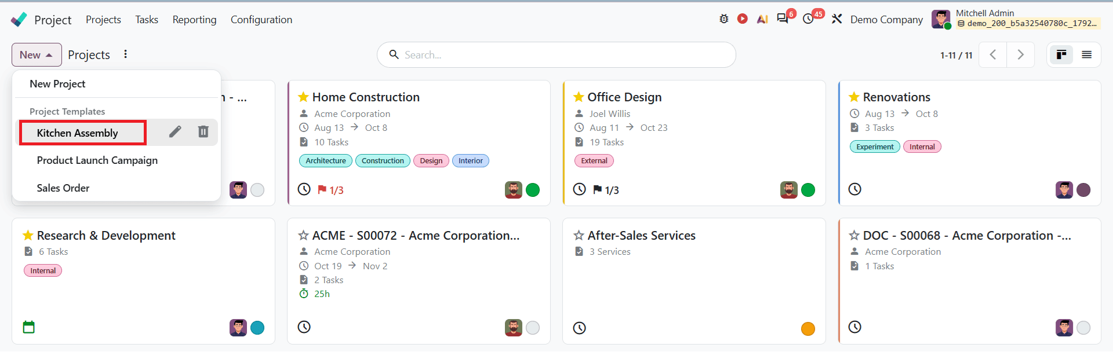Favorite the DOC S00068 project star

[x=854, y=235]
